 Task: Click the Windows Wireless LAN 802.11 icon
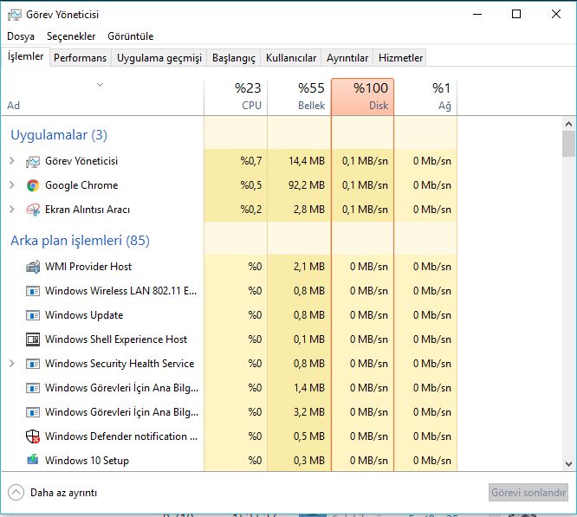[33, 291]
